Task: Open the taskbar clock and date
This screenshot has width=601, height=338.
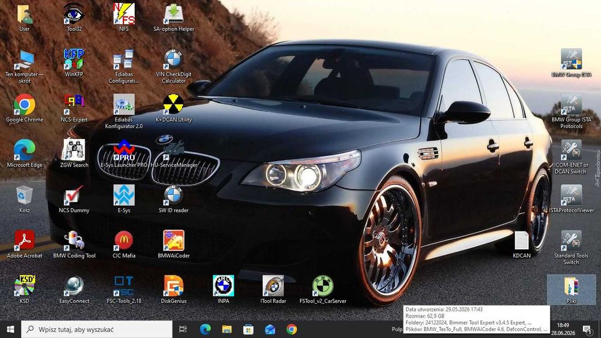Action: click(x=563, y=329)
